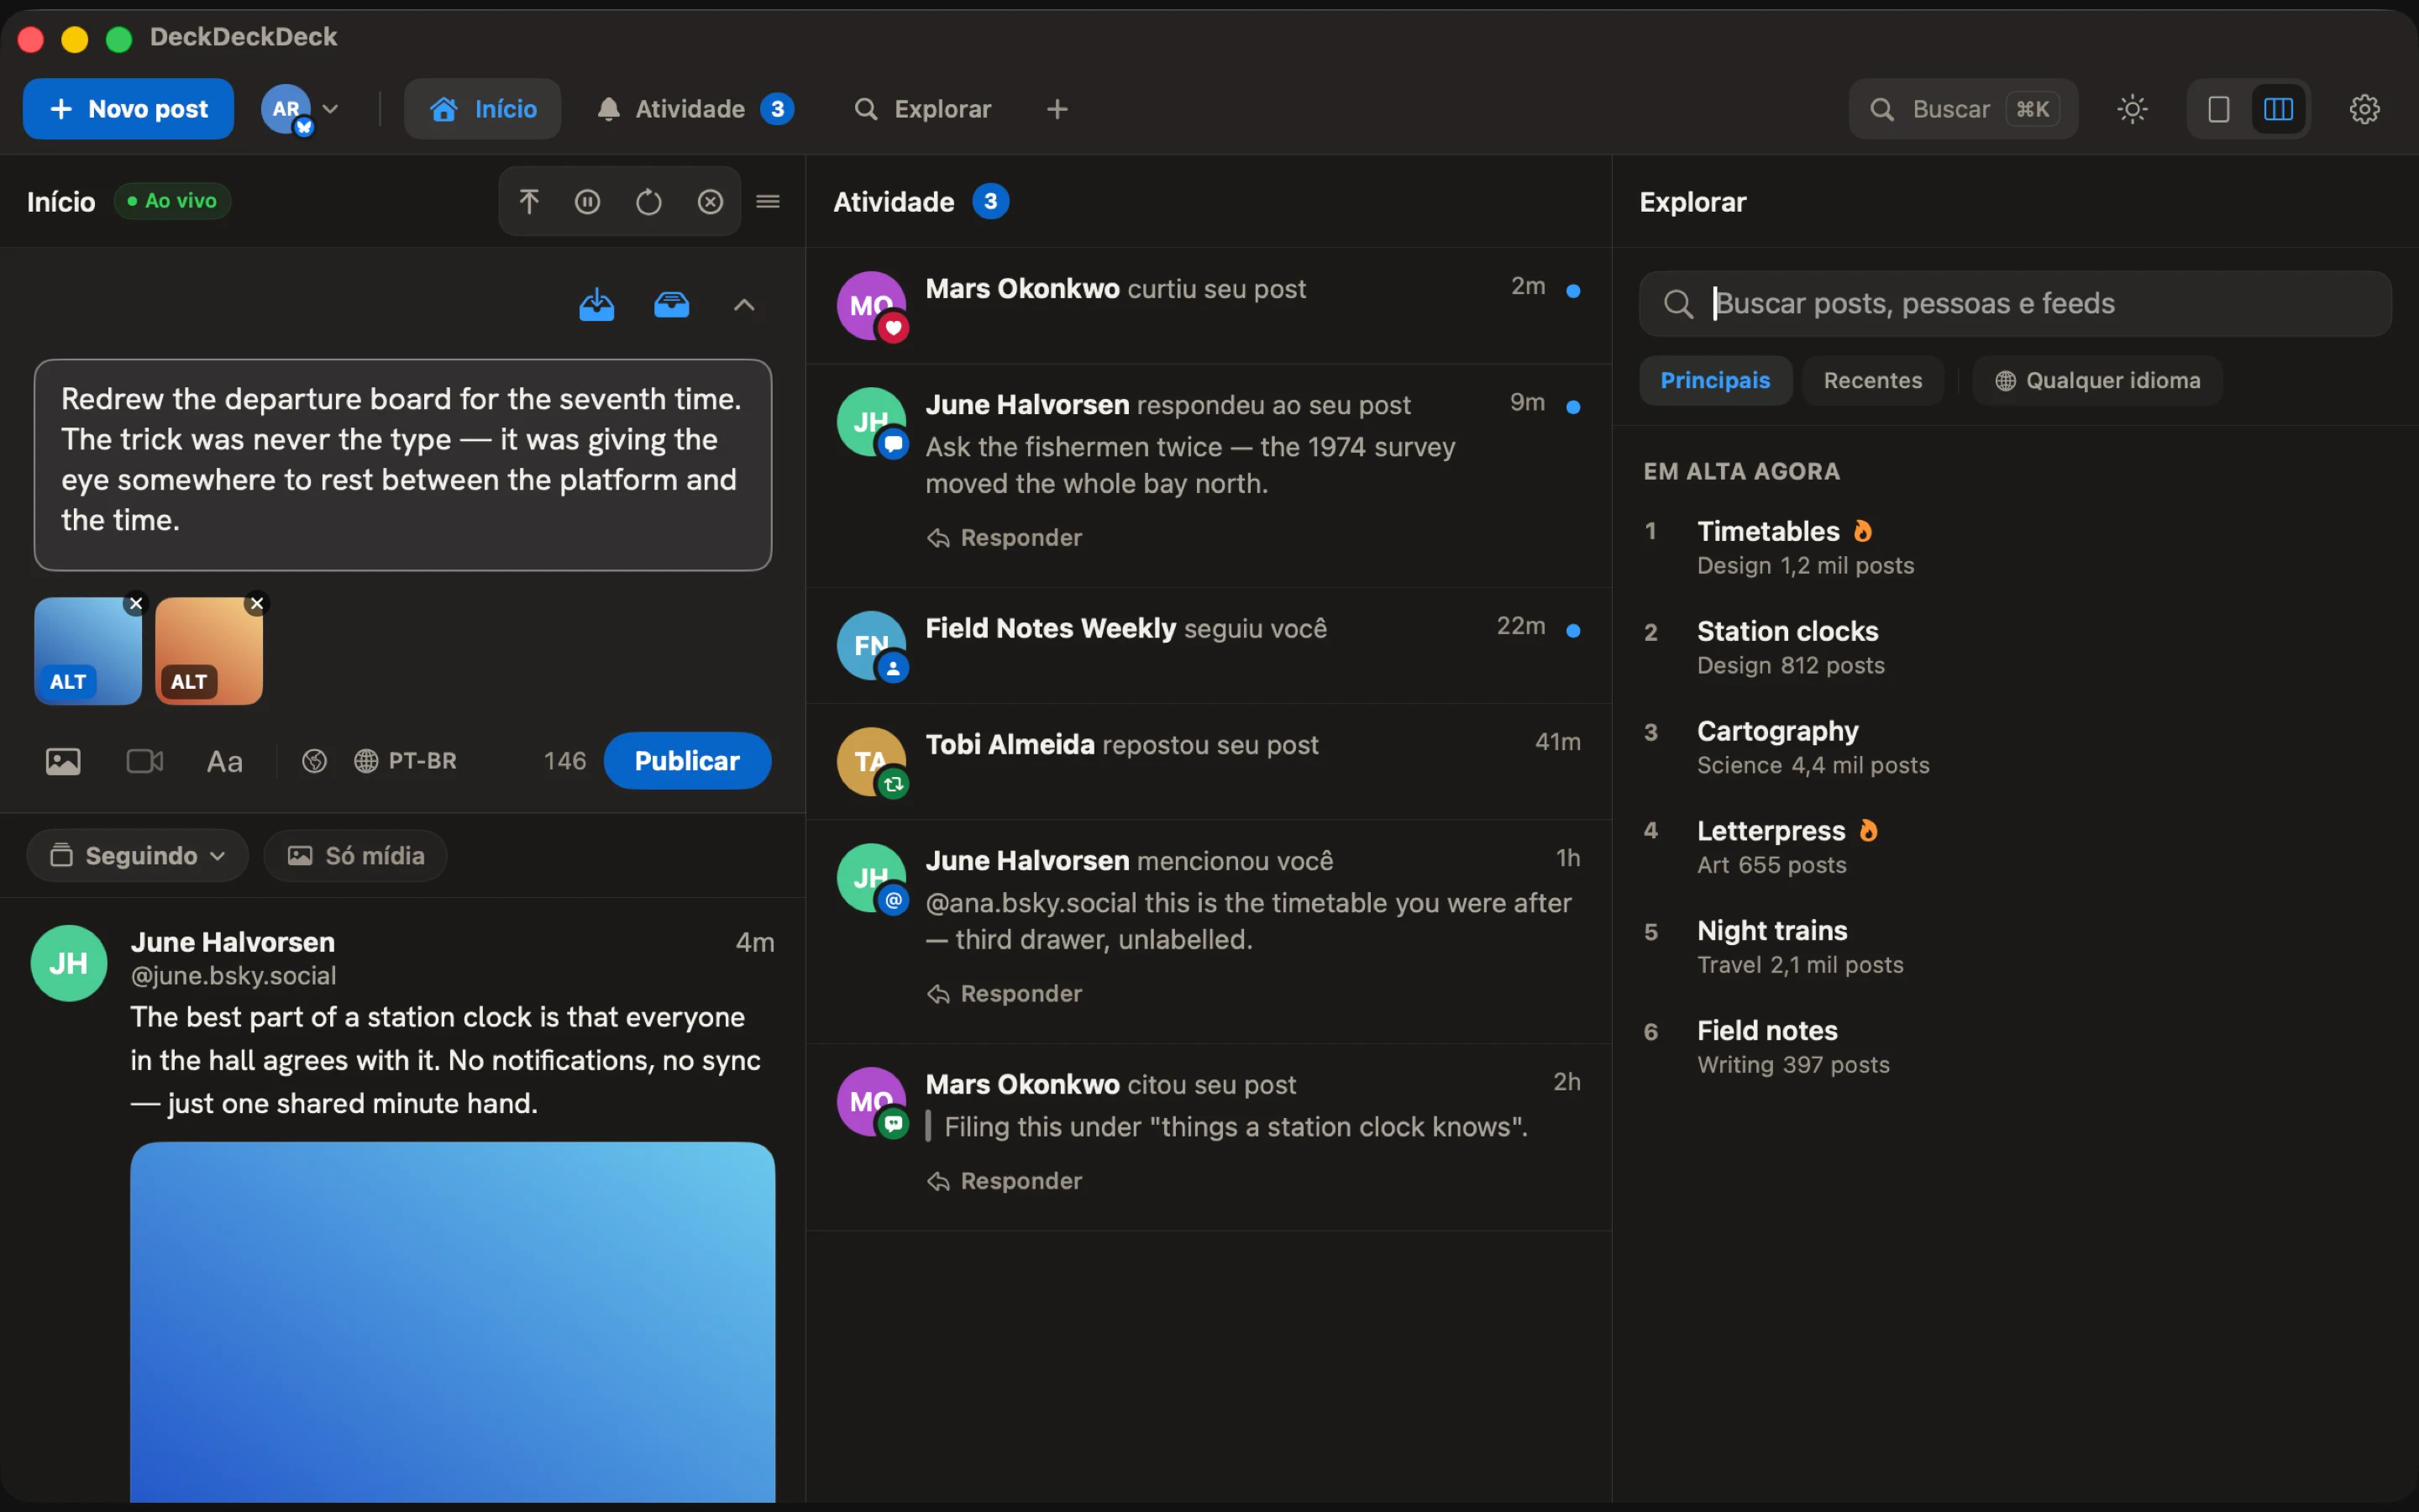This screenshot has height=1512, width=2419.
Task: Open the Station clocks trending topic
Action: pos(2015,648)
